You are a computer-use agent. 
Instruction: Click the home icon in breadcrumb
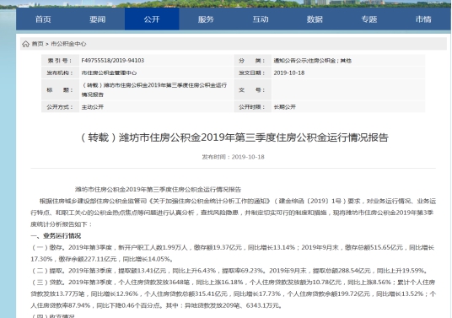point(25,44)
